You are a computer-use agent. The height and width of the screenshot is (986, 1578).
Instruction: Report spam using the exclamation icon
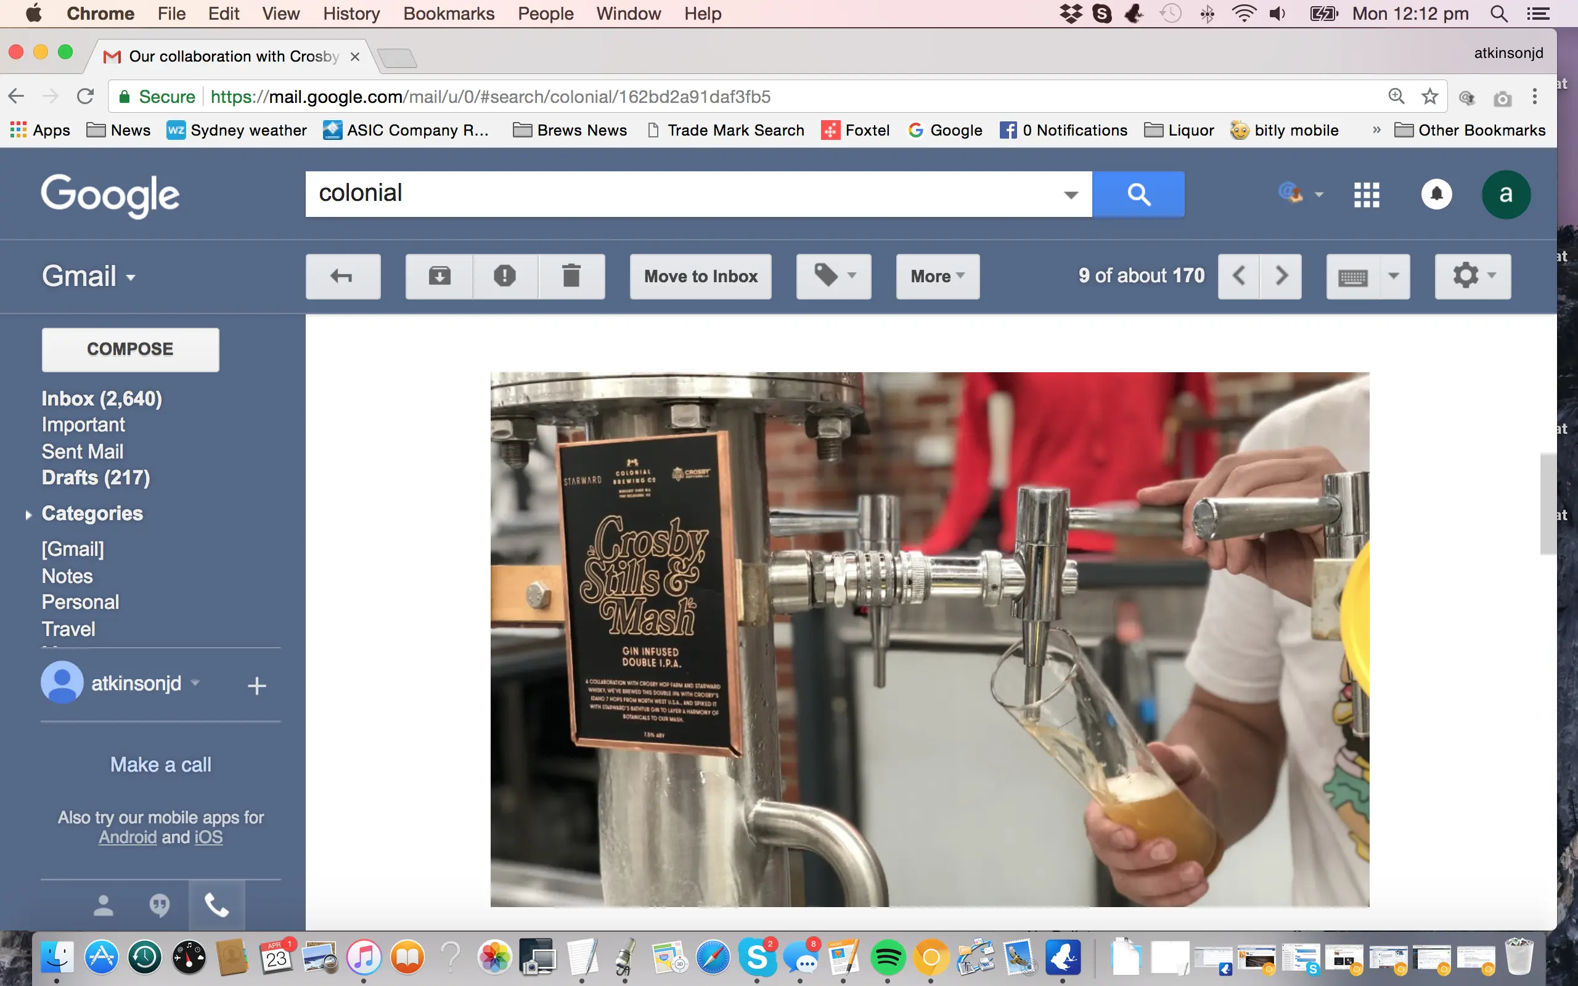click(x=505, y=276)
